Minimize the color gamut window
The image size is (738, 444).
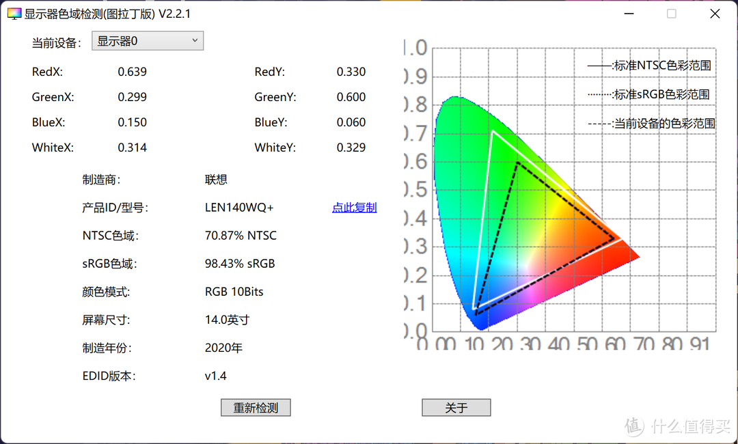point(629,14)
